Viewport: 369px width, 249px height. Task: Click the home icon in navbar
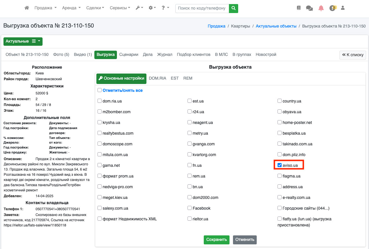(27, 8)
